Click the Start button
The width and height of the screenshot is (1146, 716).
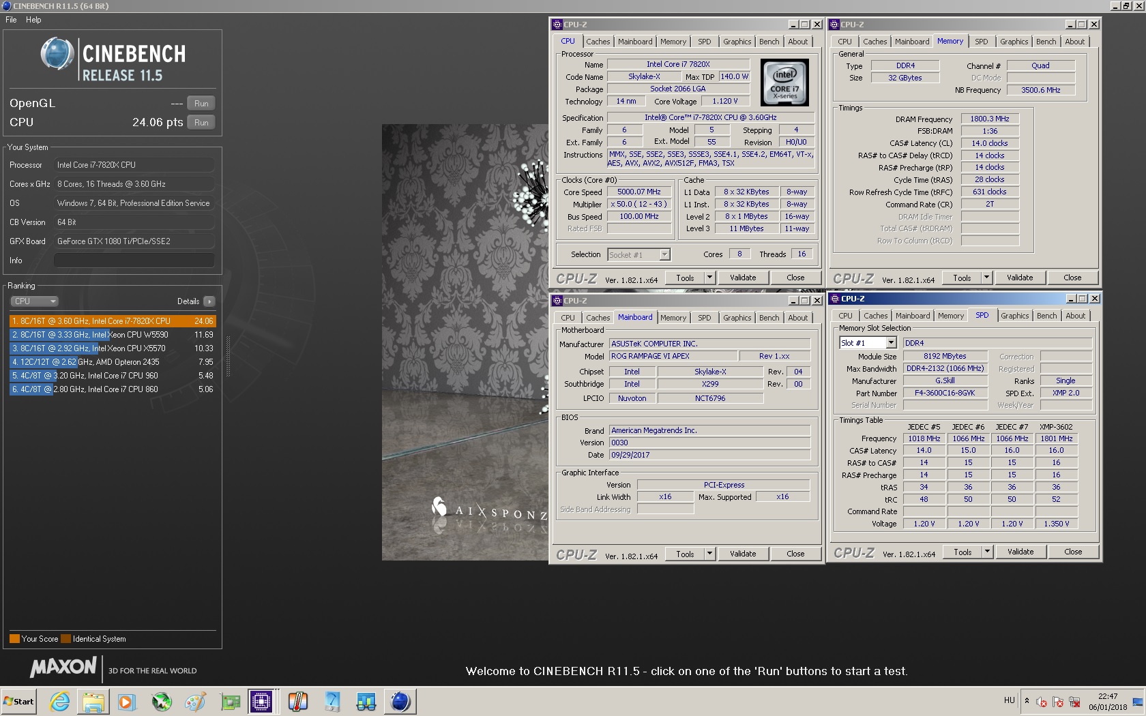tap(18, 701)
